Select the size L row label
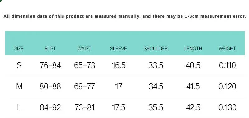 pos(19,107)
